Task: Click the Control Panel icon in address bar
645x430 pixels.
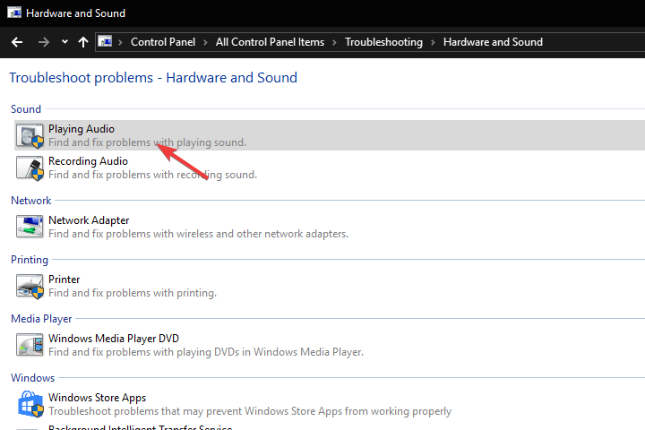Action: pyautogui.click(x=106, y=42)
